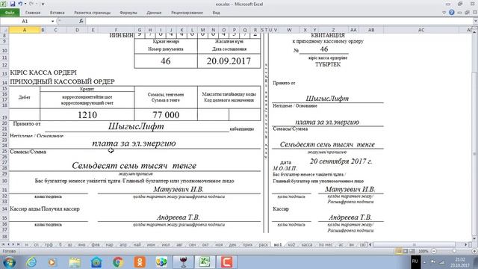Click the '20 сентября 2017 г.' cell
Screen dimensions: 478x269
341,161
